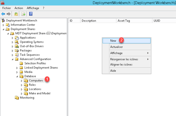Viewport: 176px width, 116px height.
Task: Expand the Packages tree node
Action: (x=13, y=51)
